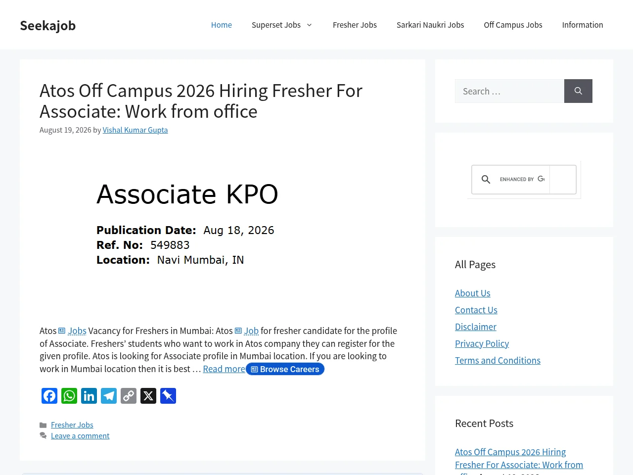Share the post via Telegram
Screen dimensions: 633x475
point(109,396)
